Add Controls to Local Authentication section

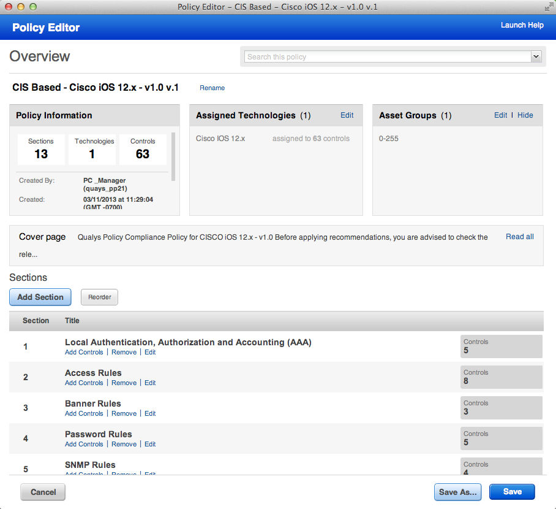click(84, 352)
